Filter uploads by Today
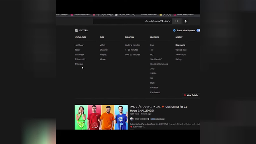The image size is (256, 144). coord(77,50)
